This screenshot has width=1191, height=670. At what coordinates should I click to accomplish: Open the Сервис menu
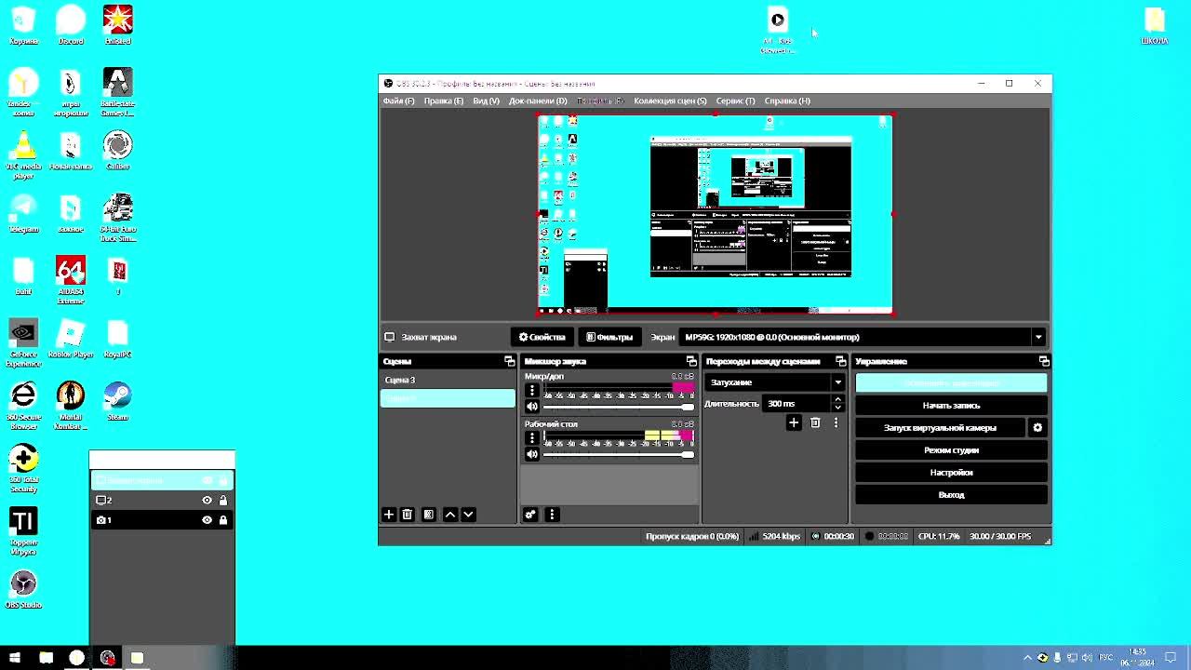(735, 100)
